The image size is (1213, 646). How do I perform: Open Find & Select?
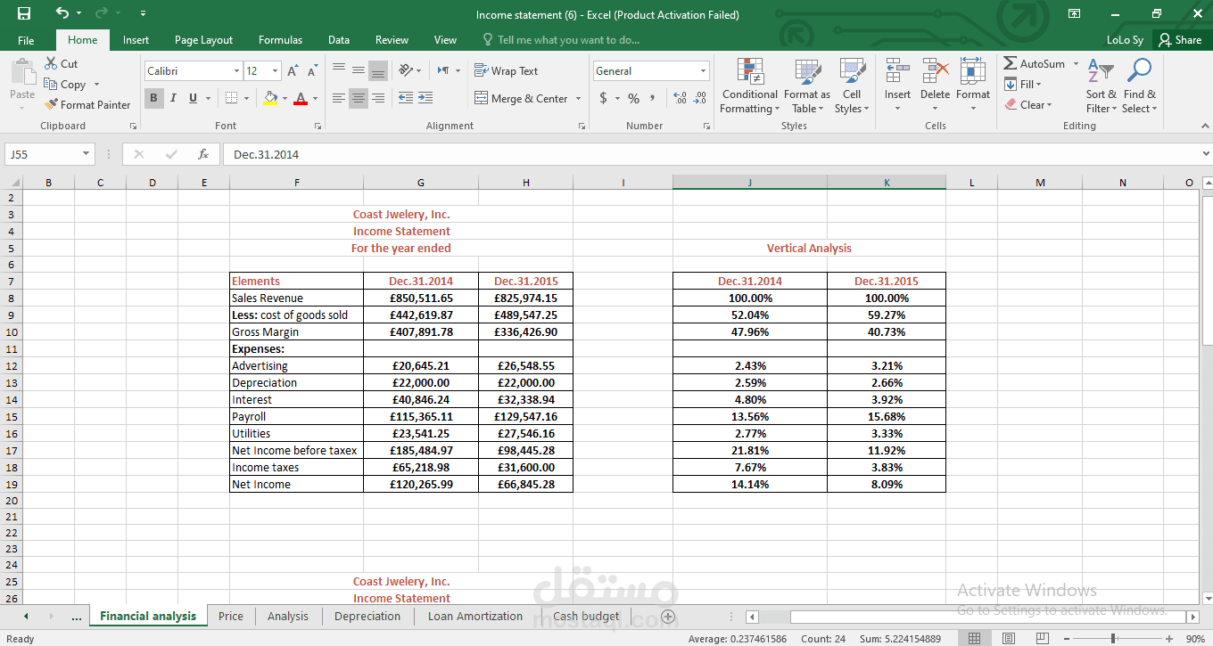[1139, 86]
